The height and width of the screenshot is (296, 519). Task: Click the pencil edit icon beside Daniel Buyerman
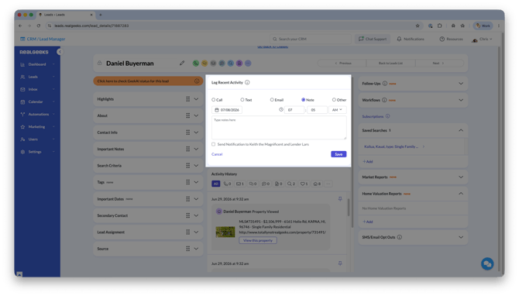(182, 63)
